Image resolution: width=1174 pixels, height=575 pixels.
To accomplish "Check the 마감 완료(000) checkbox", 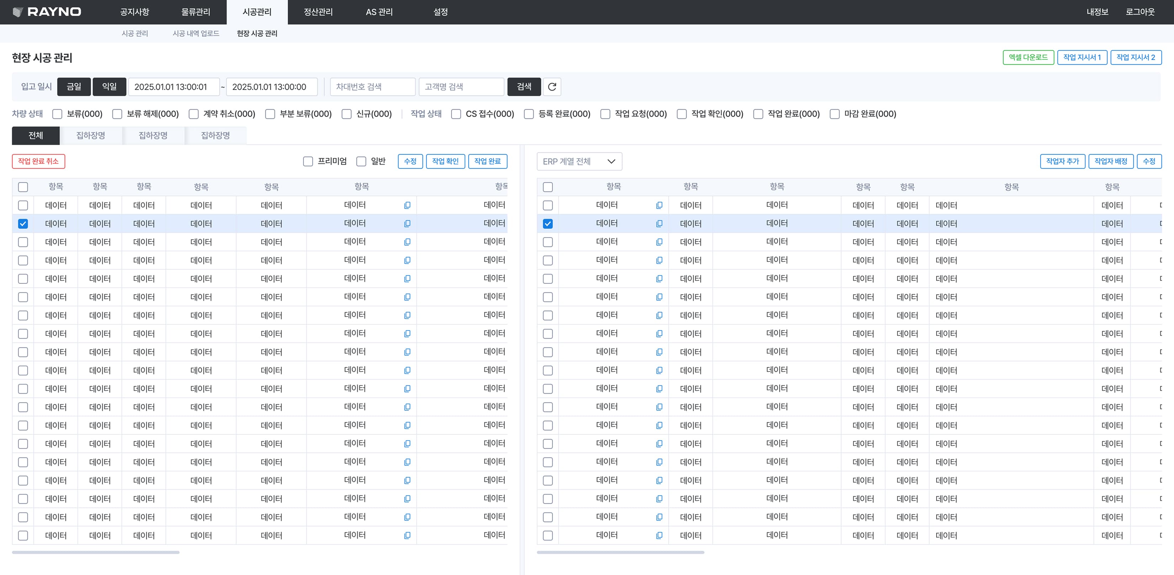I will (835, 114).
